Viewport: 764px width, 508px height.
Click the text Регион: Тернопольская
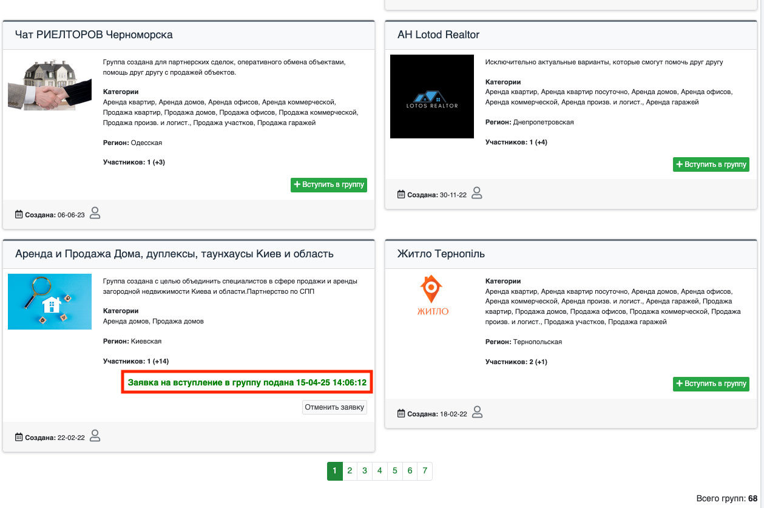pyautogui.click(x=524, y=342)
